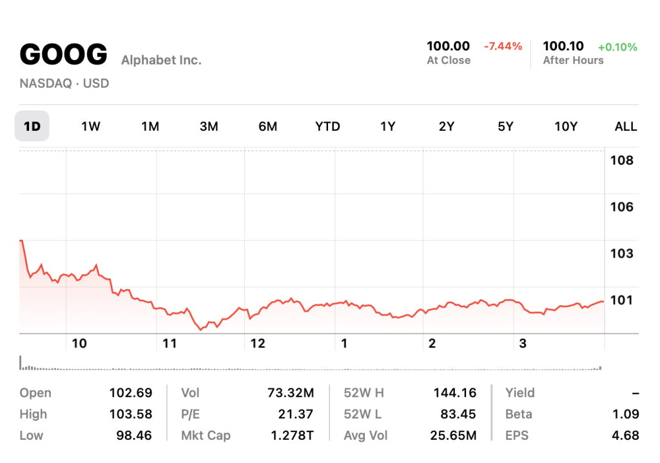
Task: Click the Alphabet Inc. company name
Action: (x=161, y=61)
